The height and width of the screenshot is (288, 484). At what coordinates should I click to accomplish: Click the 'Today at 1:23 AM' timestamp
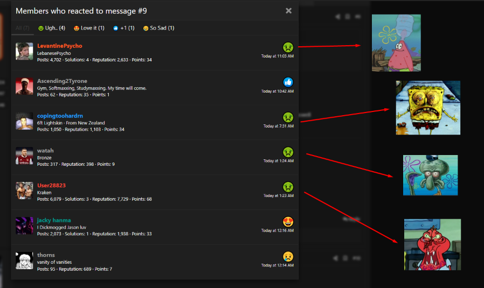point(279,196)
